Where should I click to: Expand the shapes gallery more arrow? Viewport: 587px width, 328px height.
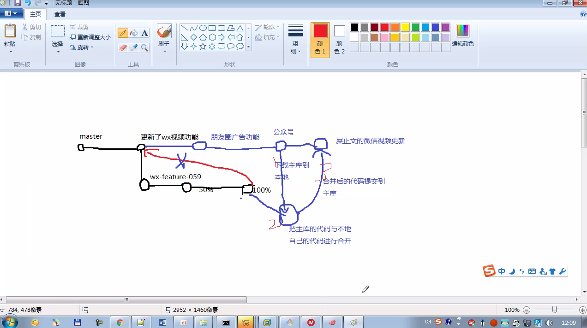click(x=248, y=47)
